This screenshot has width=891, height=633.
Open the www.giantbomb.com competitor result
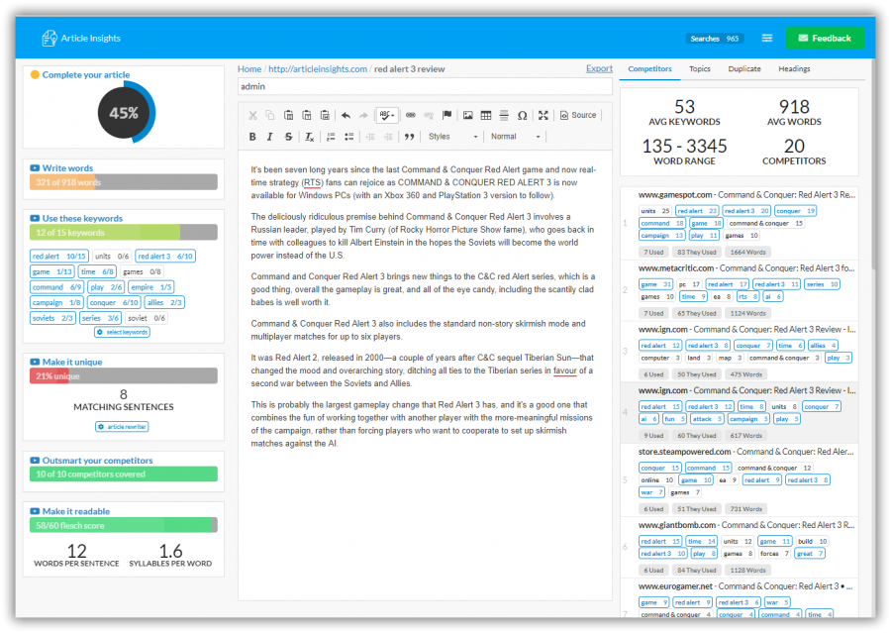(x=746, y=525)
